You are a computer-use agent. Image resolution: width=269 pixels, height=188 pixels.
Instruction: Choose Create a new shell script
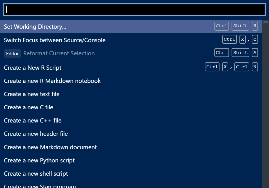coord(131,173)
